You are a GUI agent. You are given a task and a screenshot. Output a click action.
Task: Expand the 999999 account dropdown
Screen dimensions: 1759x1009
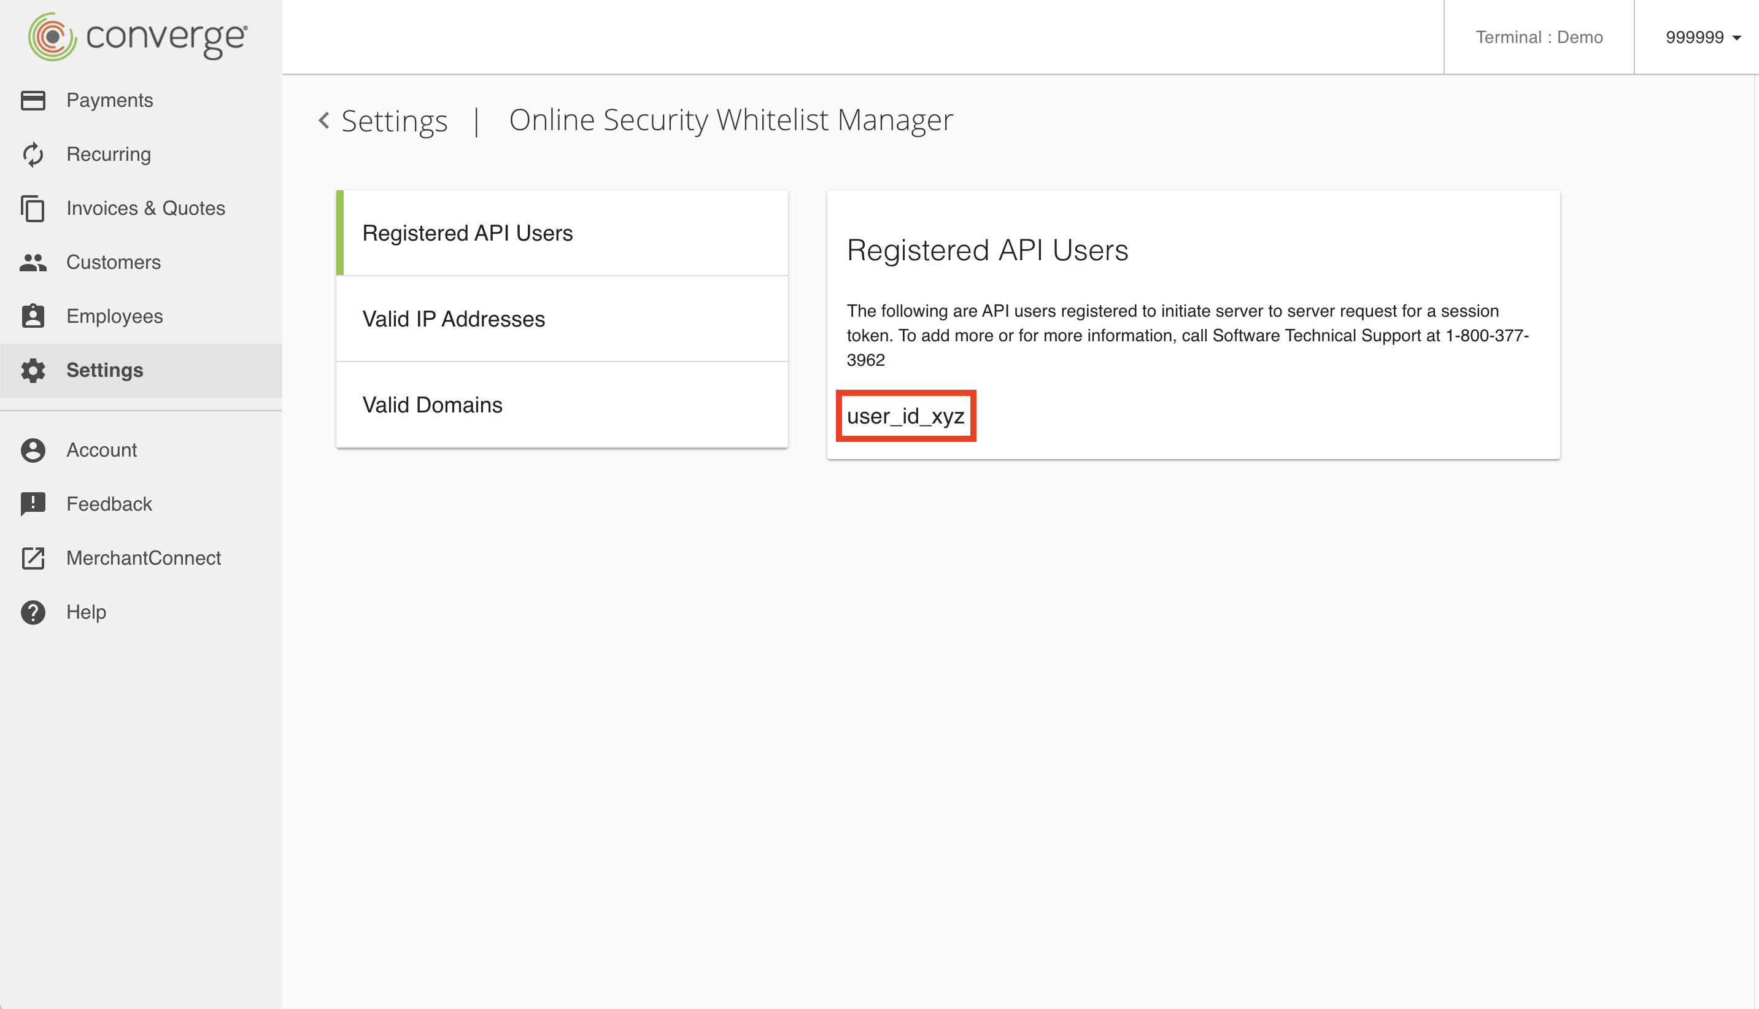(1703, 37)
